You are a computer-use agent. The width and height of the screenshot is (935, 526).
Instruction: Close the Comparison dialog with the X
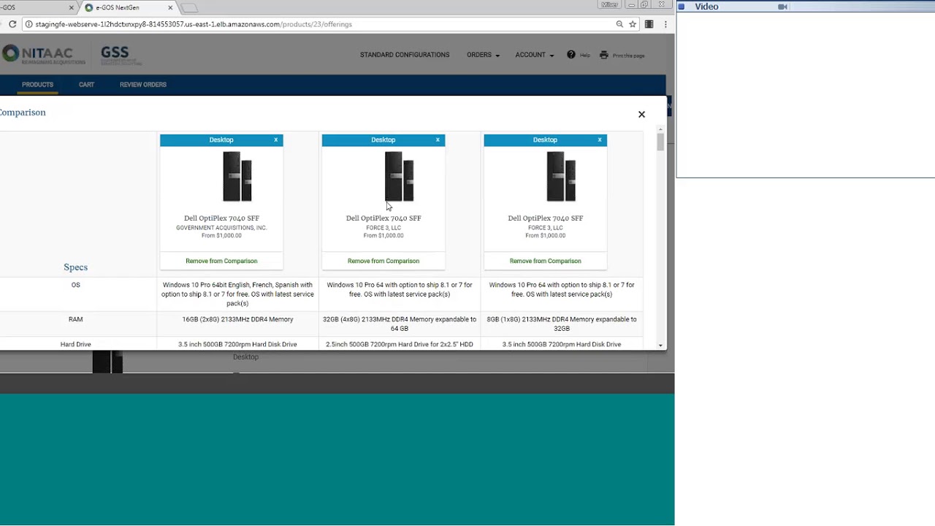(641, 114)
